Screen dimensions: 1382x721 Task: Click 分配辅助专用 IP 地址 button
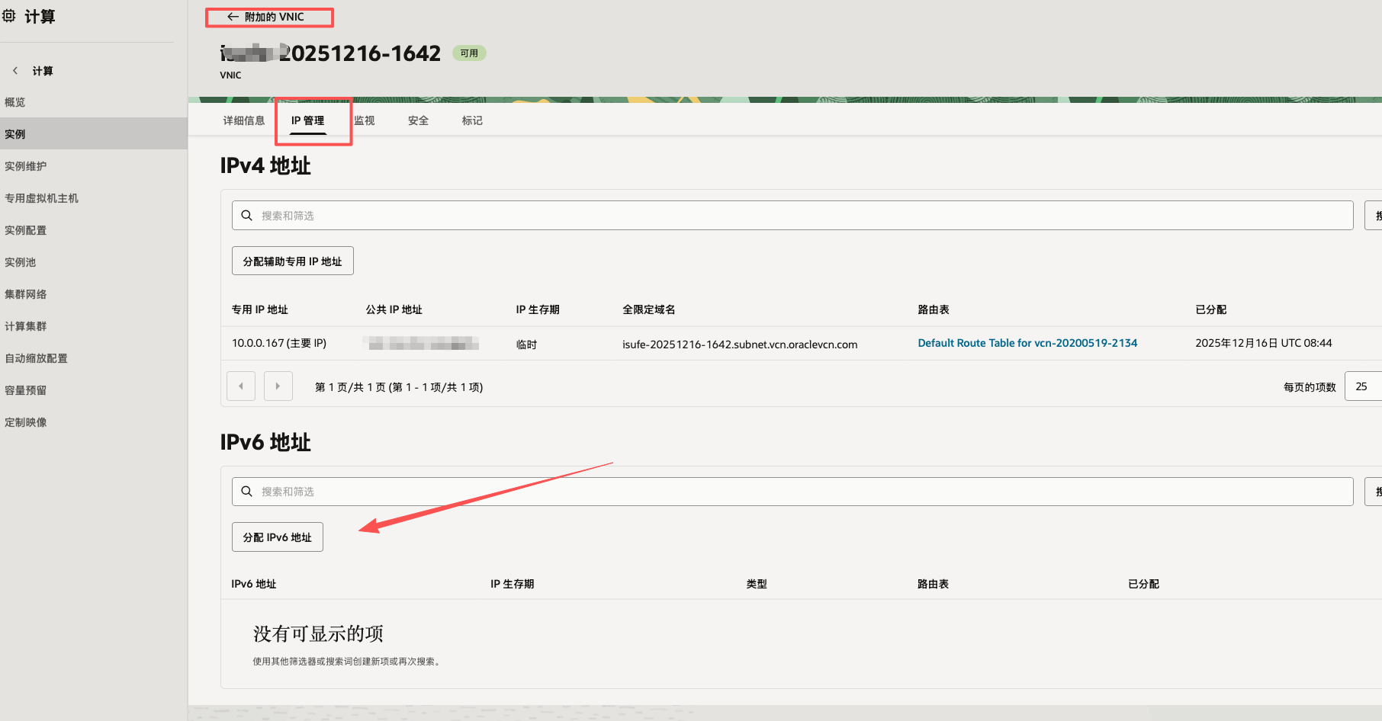pos(292,261)
